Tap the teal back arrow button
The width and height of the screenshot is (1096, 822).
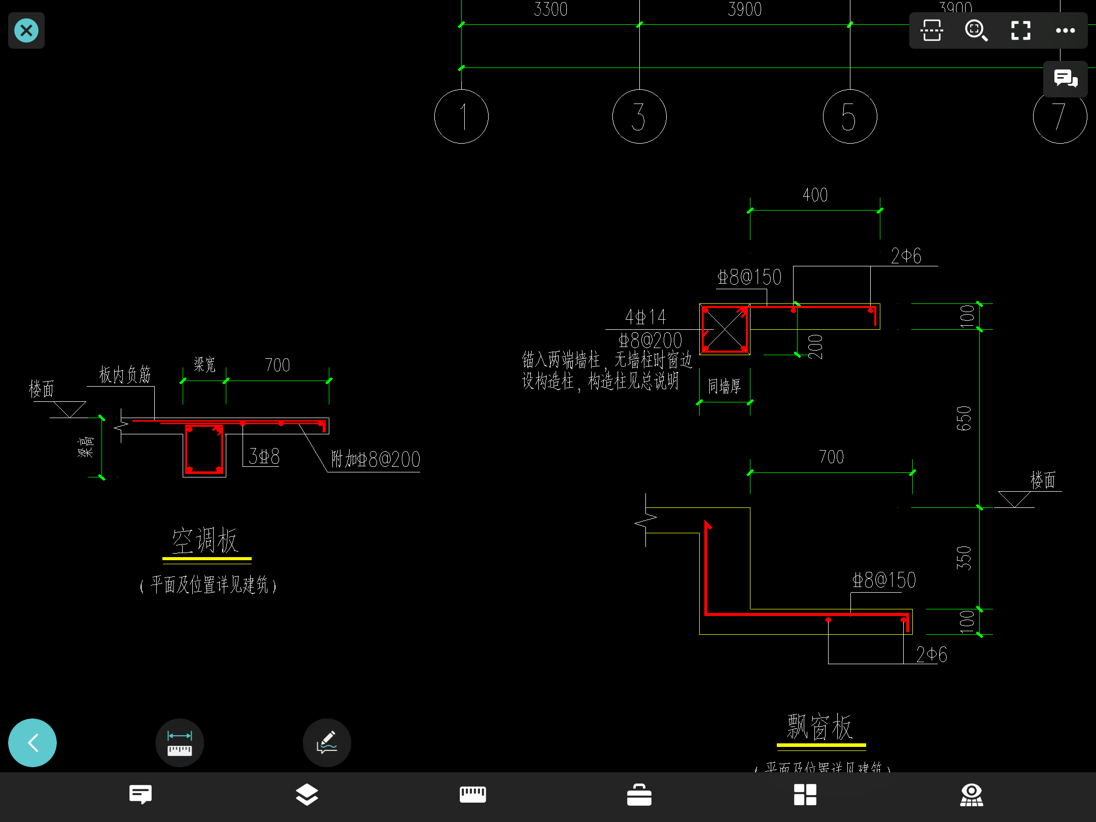pos(32,743)
